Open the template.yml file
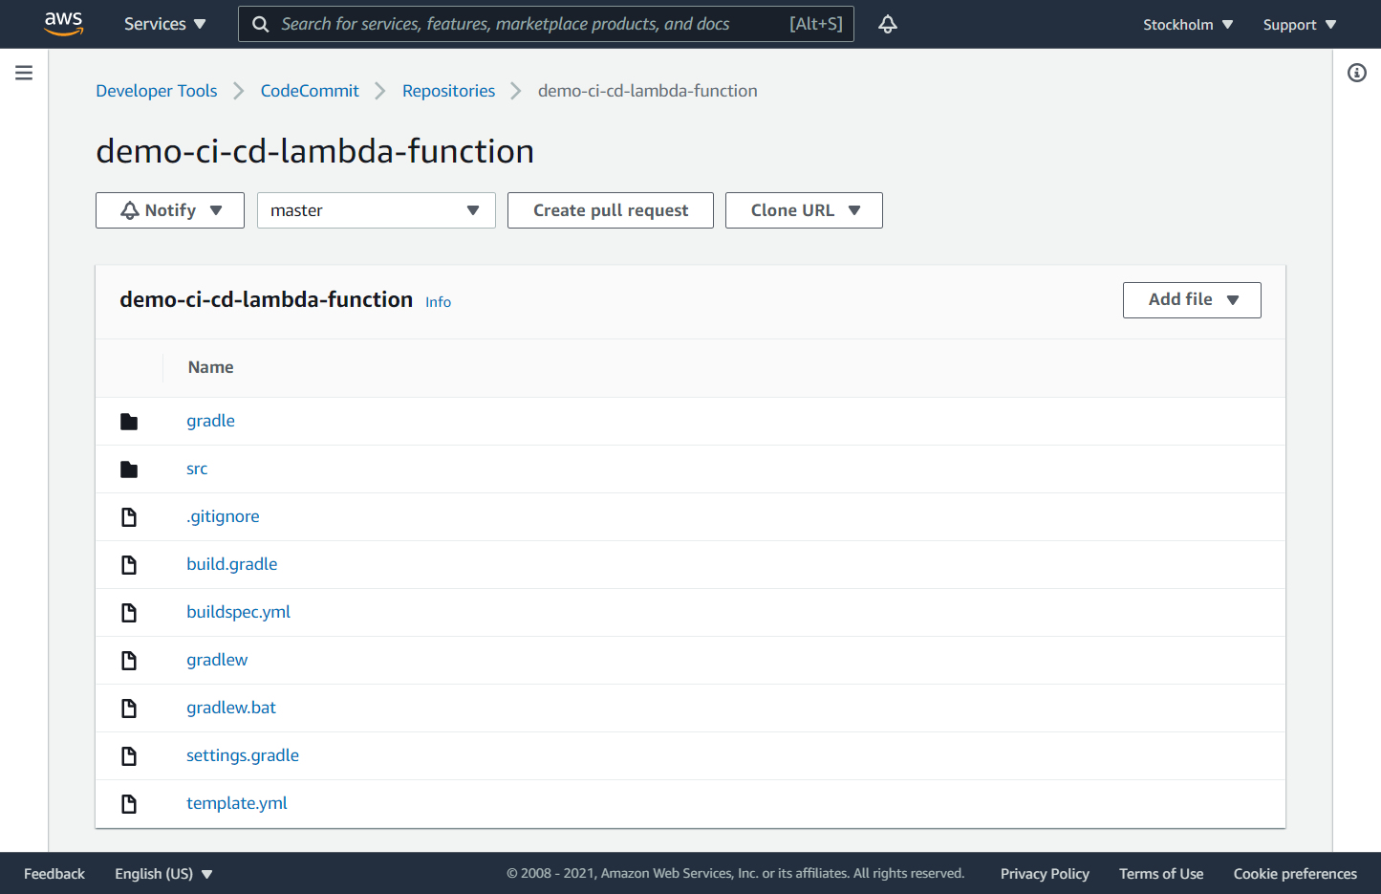 (237, 803)
